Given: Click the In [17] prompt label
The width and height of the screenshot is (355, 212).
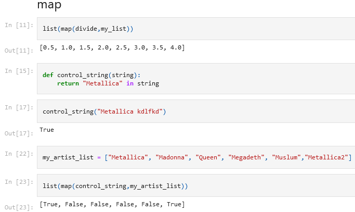Looking at the screenshot, I should 19,107.
